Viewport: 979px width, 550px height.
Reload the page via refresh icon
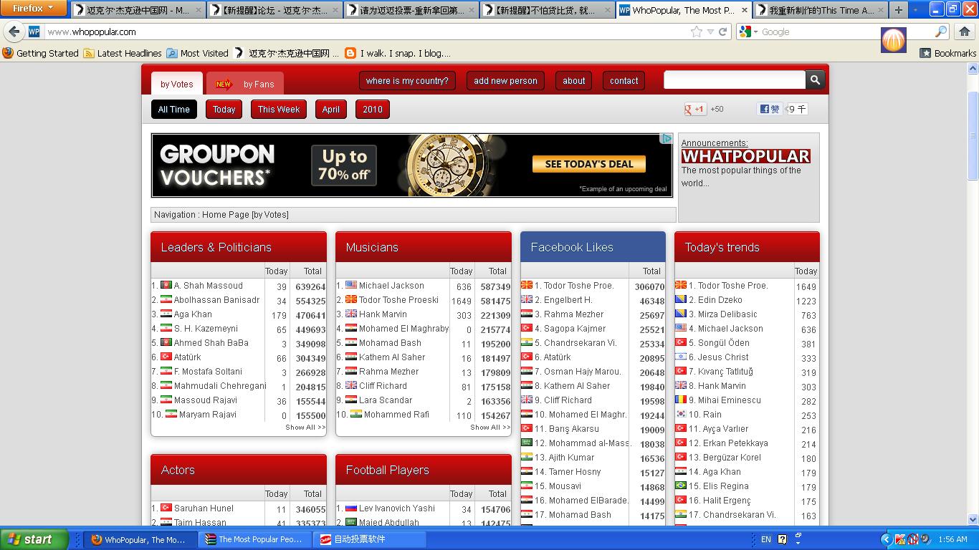(x=723, y=32)
